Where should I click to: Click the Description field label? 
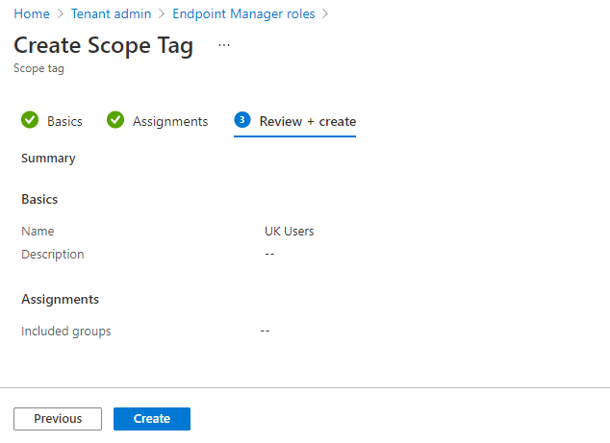pyautogui.click(x=53, y=255)
